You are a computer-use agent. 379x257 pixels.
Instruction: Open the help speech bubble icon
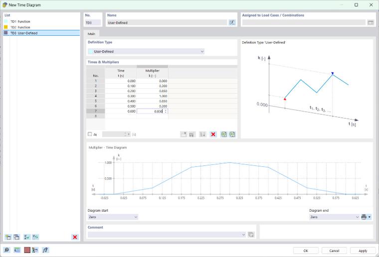7,250
